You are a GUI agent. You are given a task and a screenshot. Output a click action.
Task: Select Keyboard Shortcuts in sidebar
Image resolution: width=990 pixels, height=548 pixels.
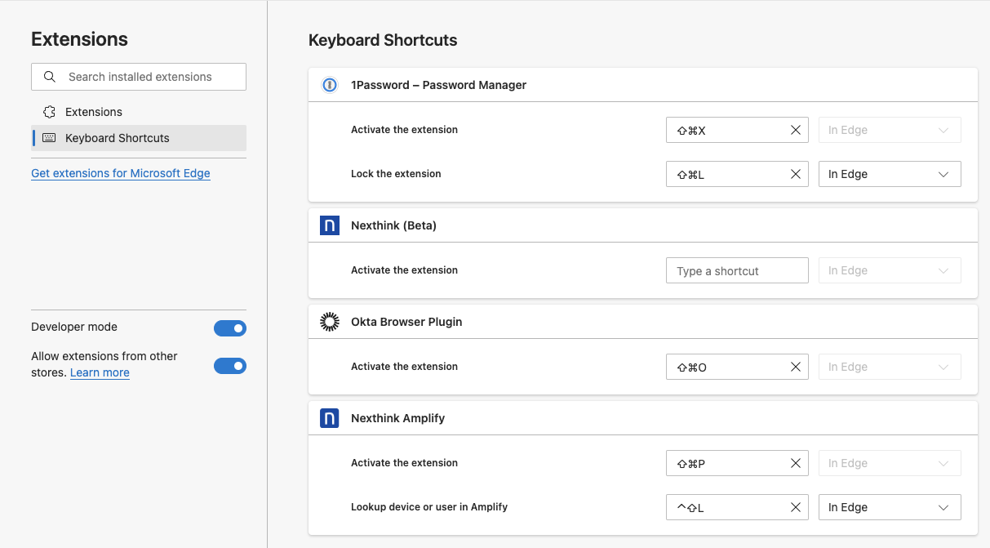tap(139, 138)
